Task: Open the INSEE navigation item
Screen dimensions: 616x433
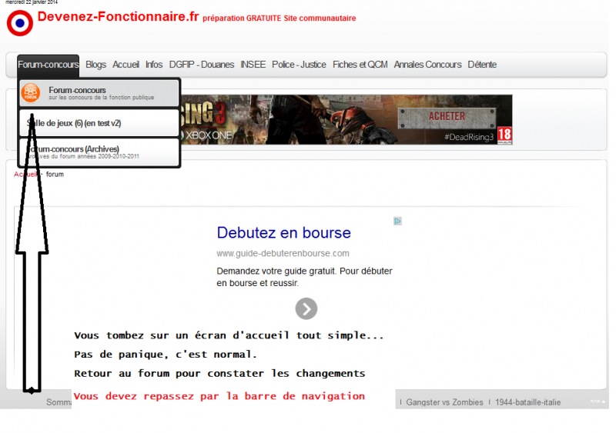Action: click(253, 65)
